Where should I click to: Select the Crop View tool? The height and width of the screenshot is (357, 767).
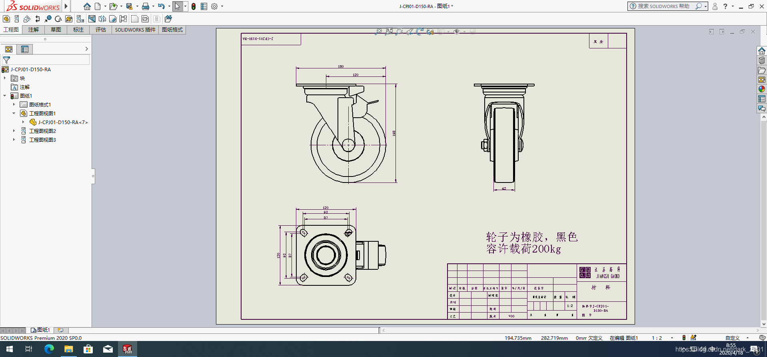click(113, 19)
